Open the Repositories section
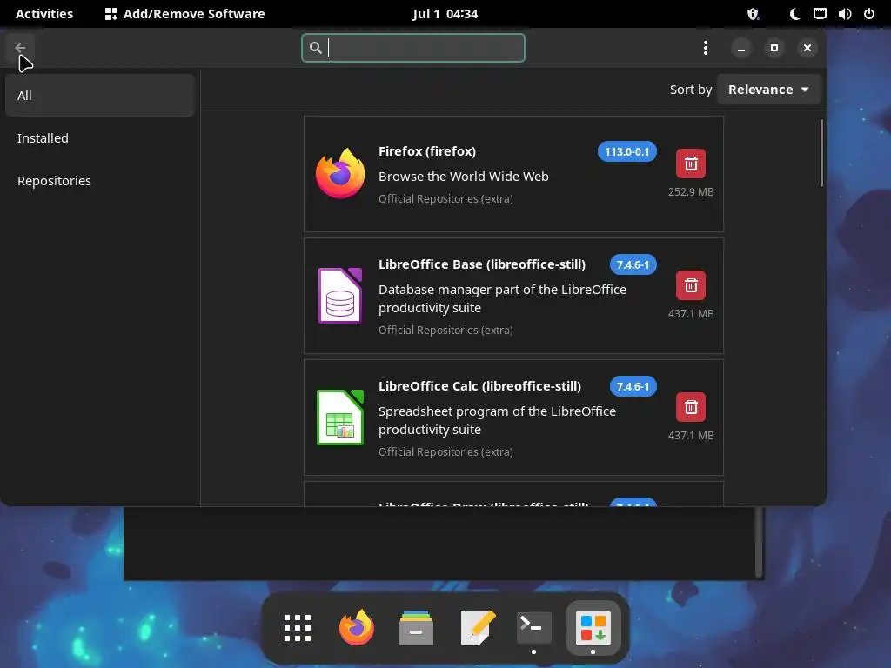The image size is (891, 668). coord(100,181)
